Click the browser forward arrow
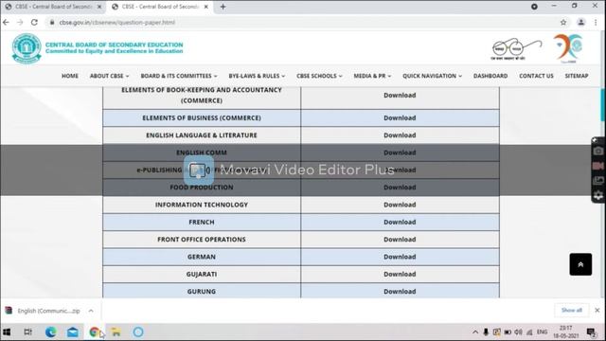606x341 pixels. coord(20,23)
